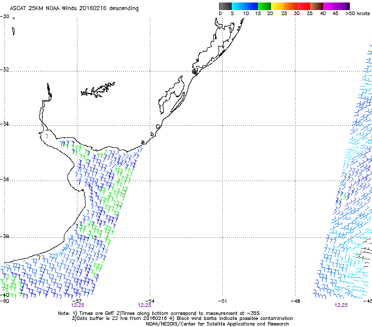Click the NOAA/NESDIS Center credit line
This screenshot has height=327, width=372.
pos(217,324)
